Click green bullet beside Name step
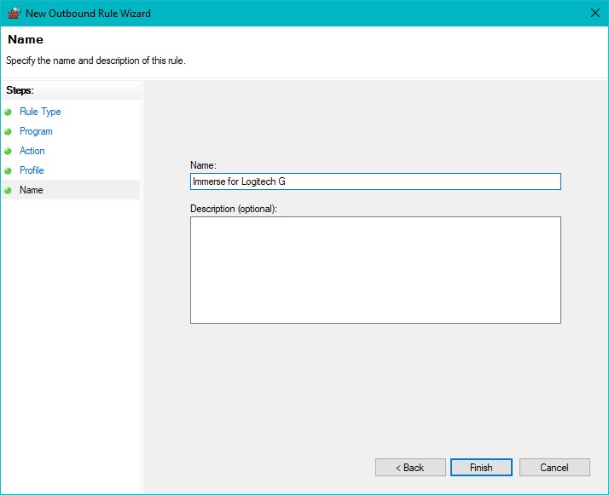The width and height of the screenshot is (609, 495). tap(8, 190)
